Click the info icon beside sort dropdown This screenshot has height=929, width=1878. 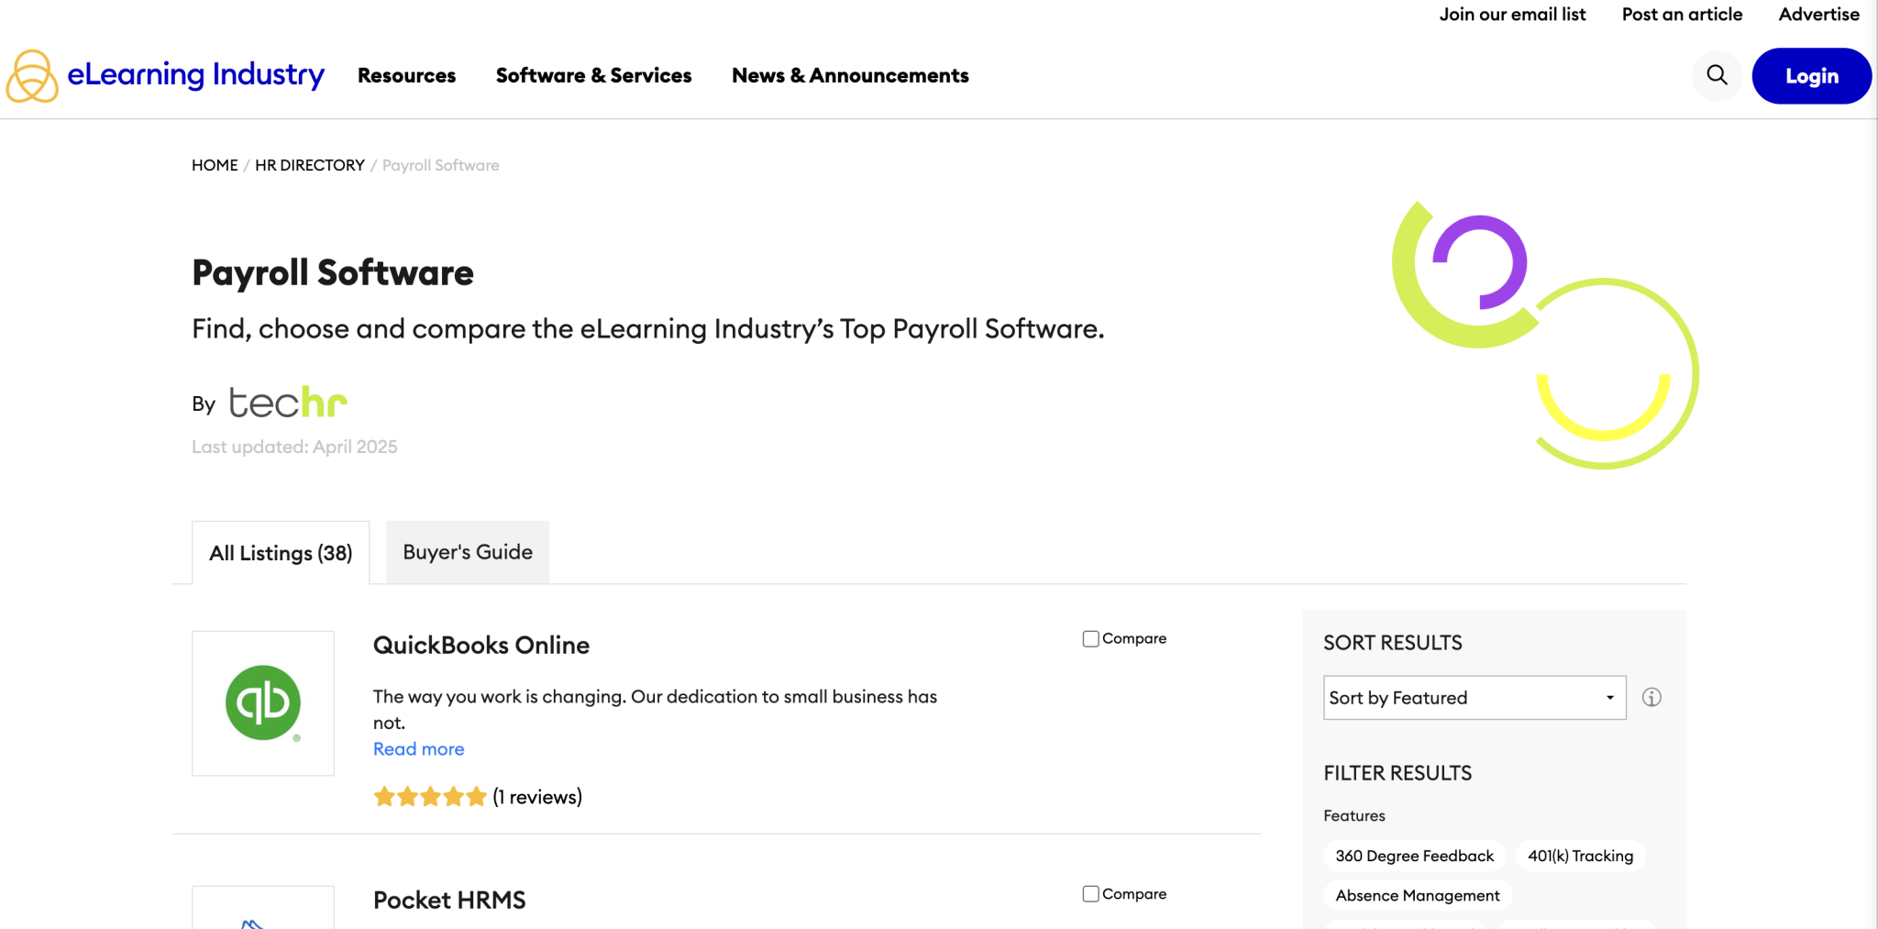[x=1652, y=698]
